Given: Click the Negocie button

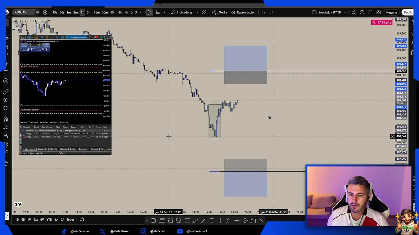Looking at the screenshot, I should pyautogui.click(x=392, y=12).
